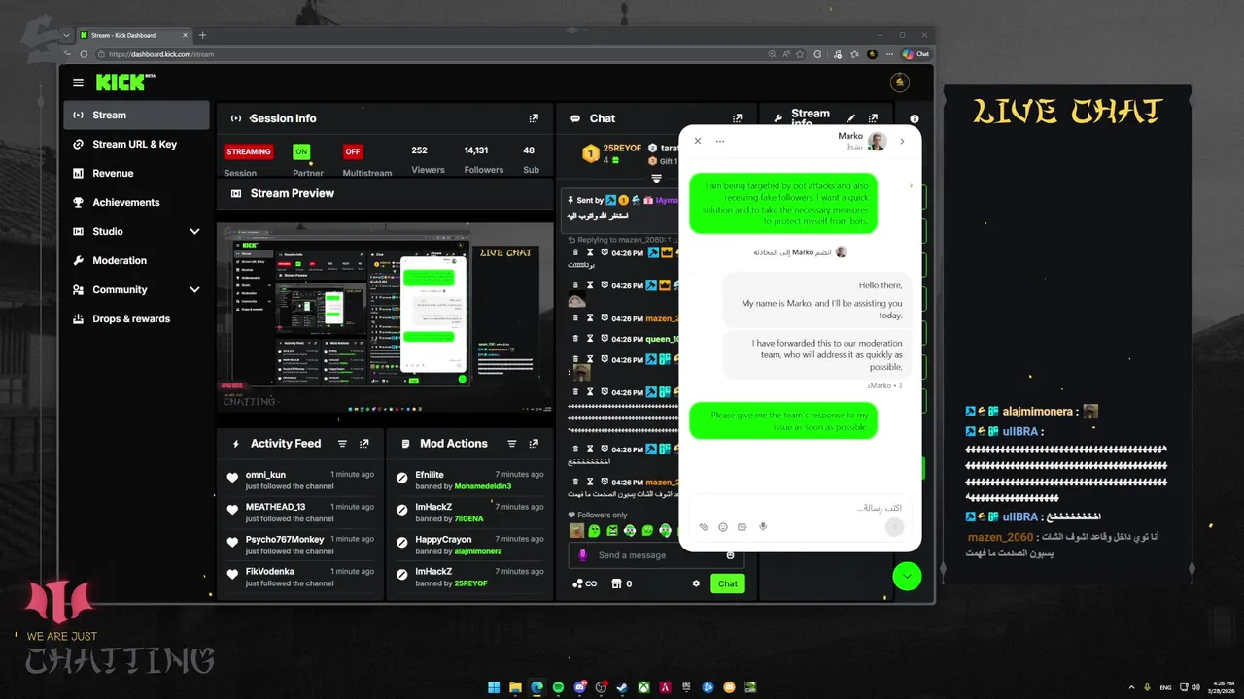Viewport: 1244px width, 699px height.
Task: Open Spotify from the taskbar
Action: click(x=559, y=687)
